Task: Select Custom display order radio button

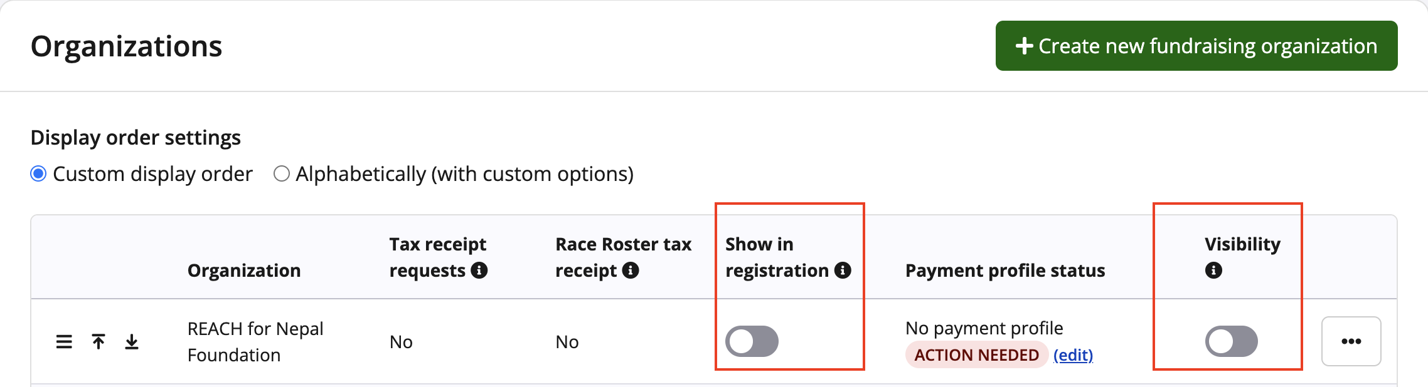Action: (38, 174)
